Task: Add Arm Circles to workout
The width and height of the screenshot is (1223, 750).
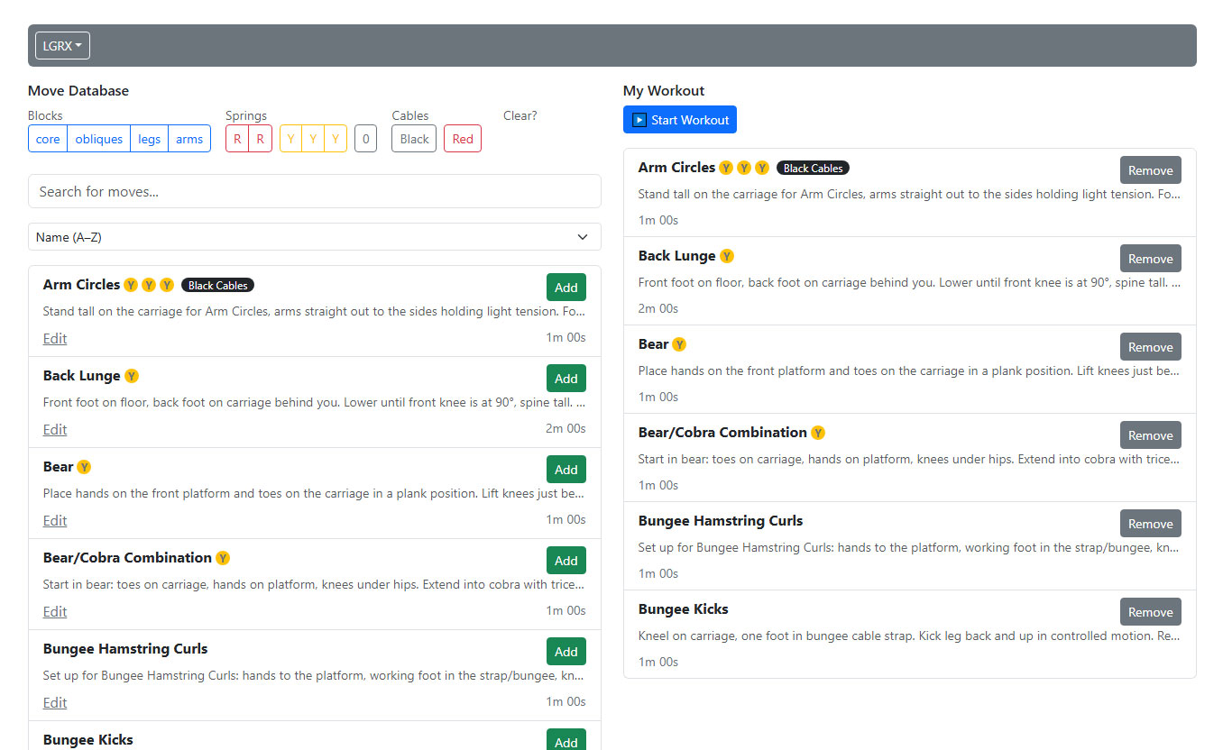Action: (x=566, y=288)
